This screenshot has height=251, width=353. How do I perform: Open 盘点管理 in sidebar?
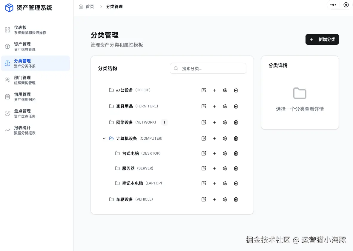[x=35, y=113]
